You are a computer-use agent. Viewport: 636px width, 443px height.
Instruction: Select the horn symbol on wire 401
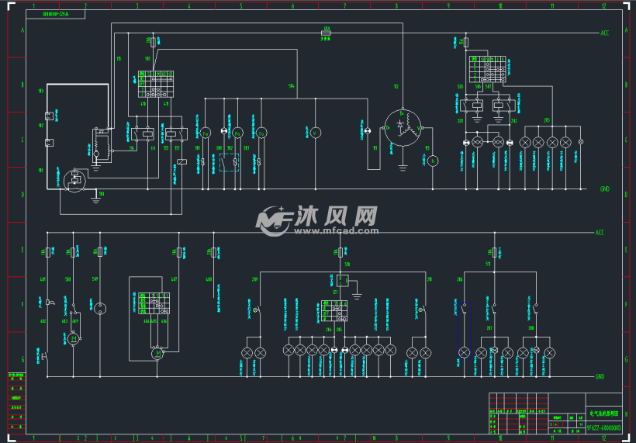[x=50, y=303]
